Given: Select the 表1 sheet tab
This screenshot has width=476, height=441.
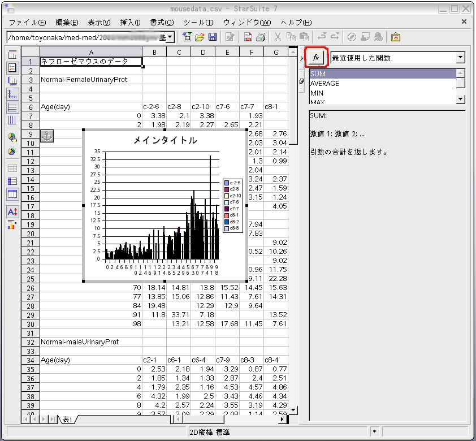Looking at the screenshot, I should pyautogui.click(x=67, y=420).
